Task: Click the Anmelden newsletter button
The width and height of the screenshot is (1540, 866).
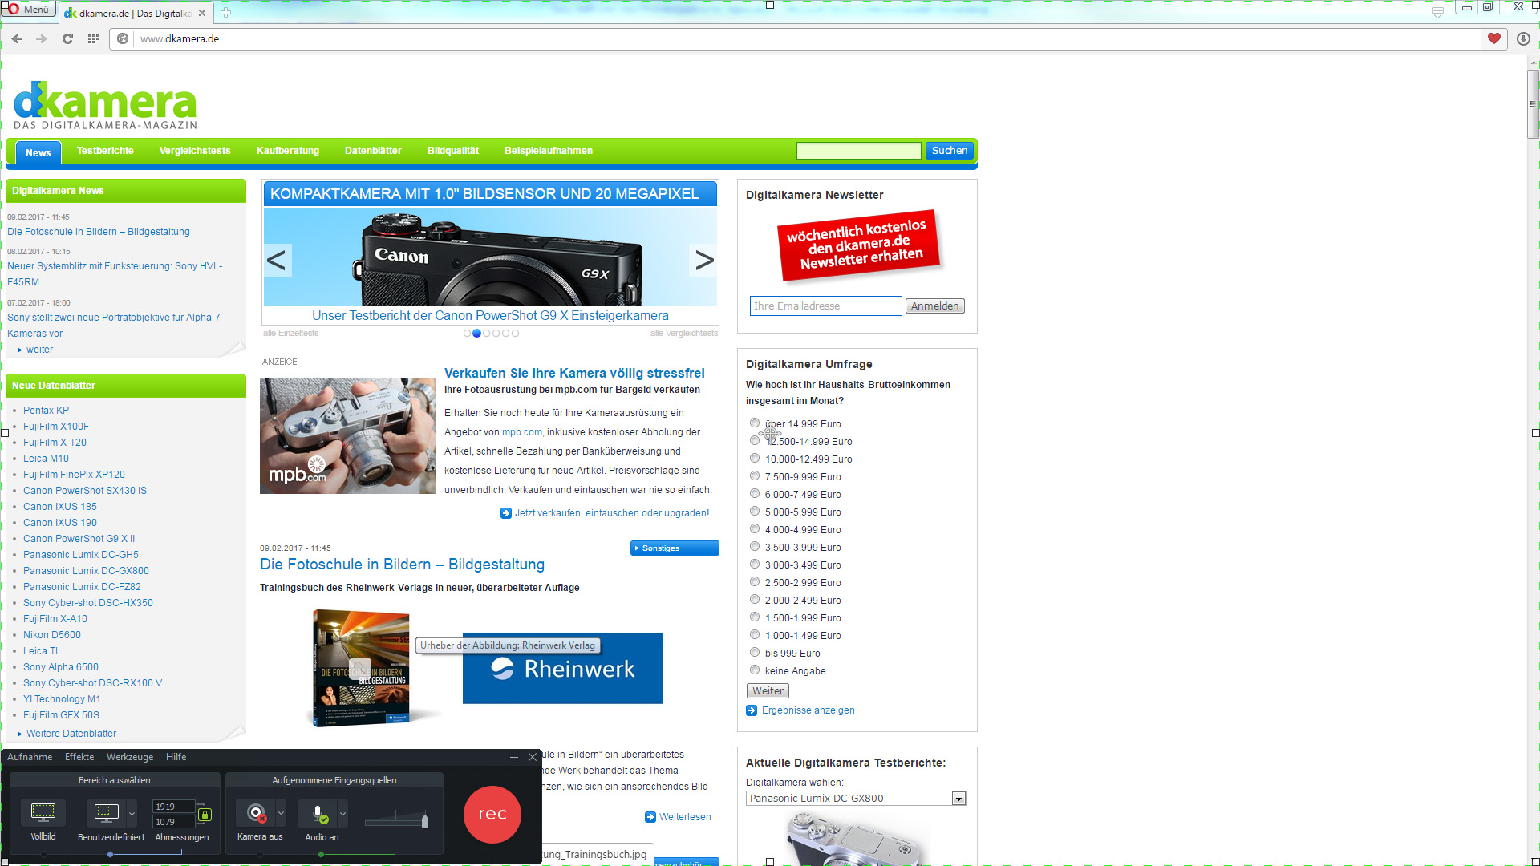Action: tap(934, 306)
